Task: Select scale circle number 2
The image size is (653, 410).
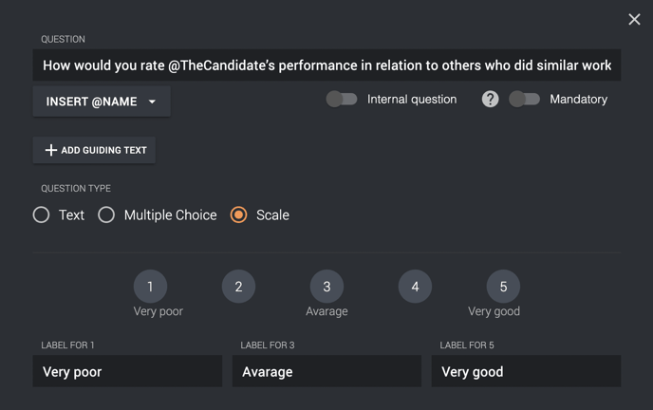Action: click(238, 287)
